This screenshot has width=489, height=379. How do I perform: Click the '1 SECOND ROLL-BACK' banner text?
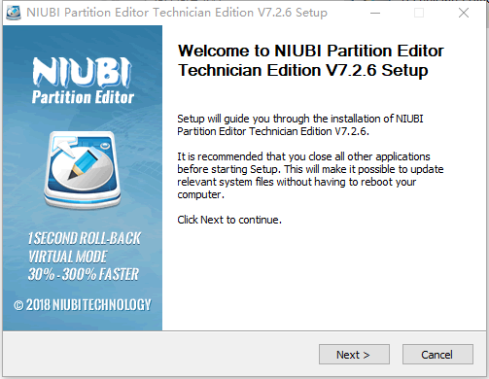[84, 238]
